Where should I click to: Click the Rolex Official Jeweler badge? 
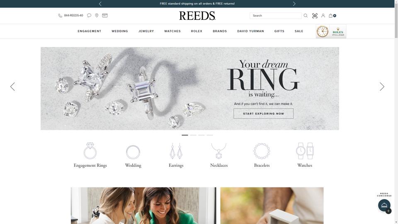pyautogui.click(x=331, y=32)
